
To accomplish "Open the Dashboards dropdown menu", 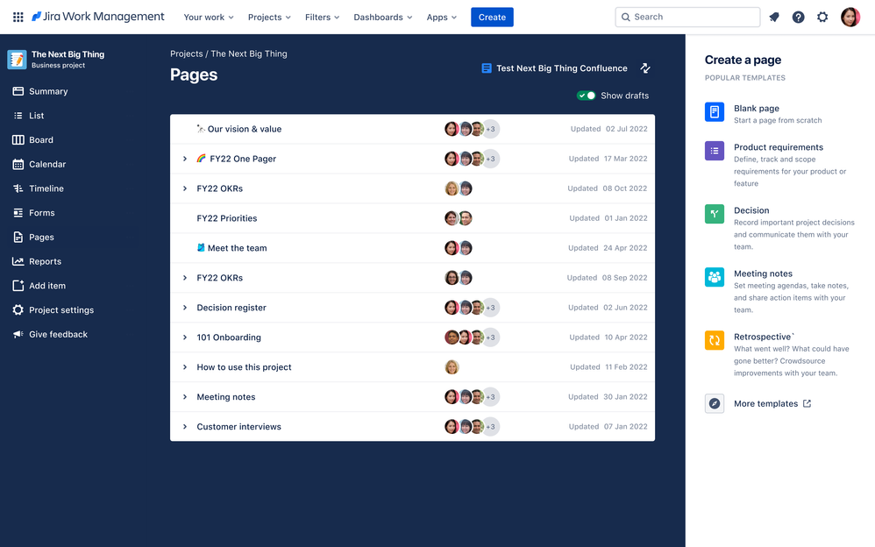I will coord(383,18).
